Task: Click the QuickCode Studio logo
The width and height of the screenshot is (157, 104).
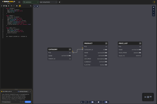Action: (x=9, y=2)
